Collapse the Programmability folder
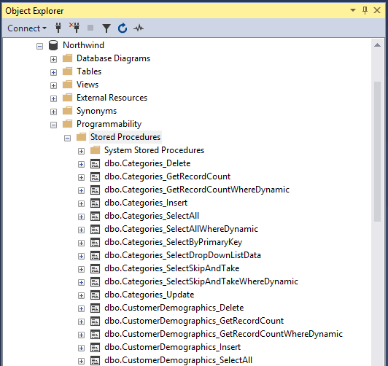 (x=53, y=125)
